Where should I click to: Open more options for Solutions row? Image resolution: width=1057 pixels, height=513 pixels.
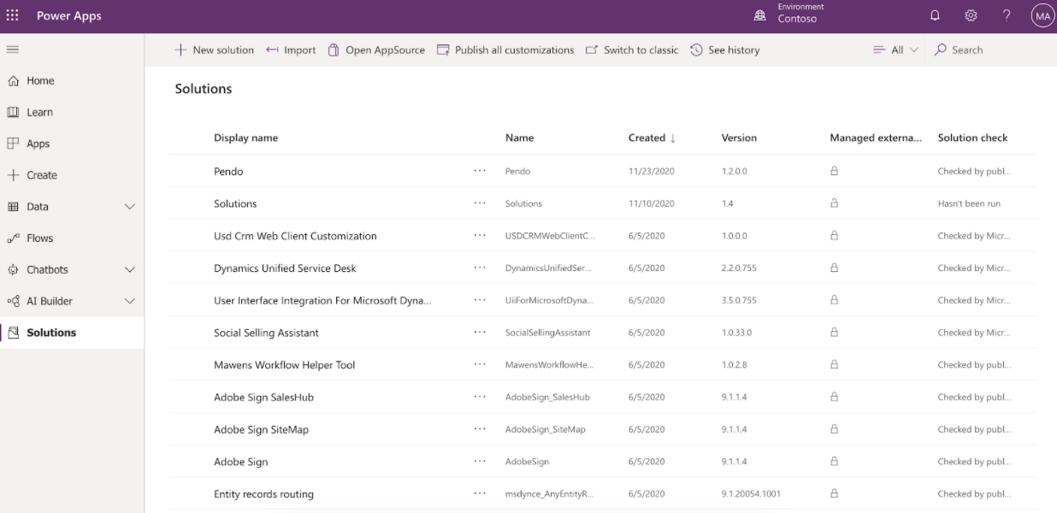[480, 203]
